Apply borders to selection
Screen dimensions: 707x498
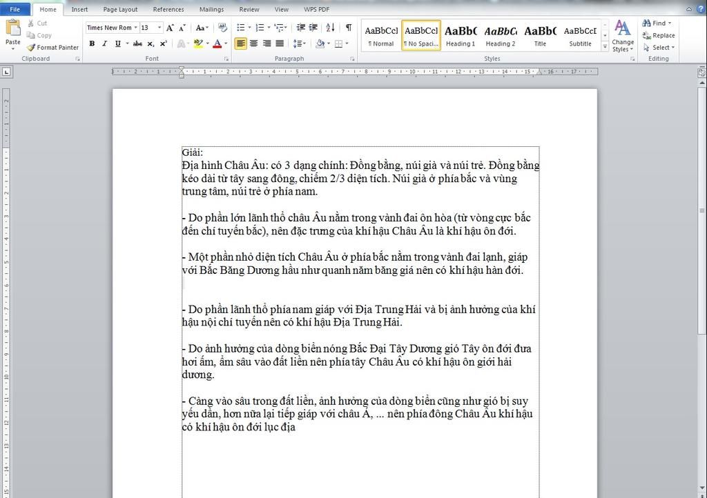click(338, 43)
